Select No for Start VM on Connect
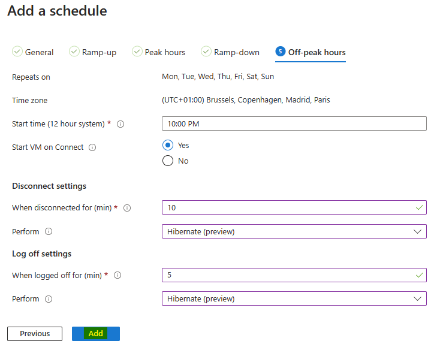434x347 pixels. coord(168,161)
